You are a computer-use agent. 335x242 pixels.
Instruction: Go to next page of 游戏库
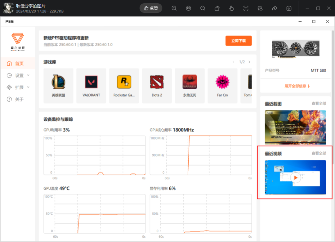pos(249,62)
